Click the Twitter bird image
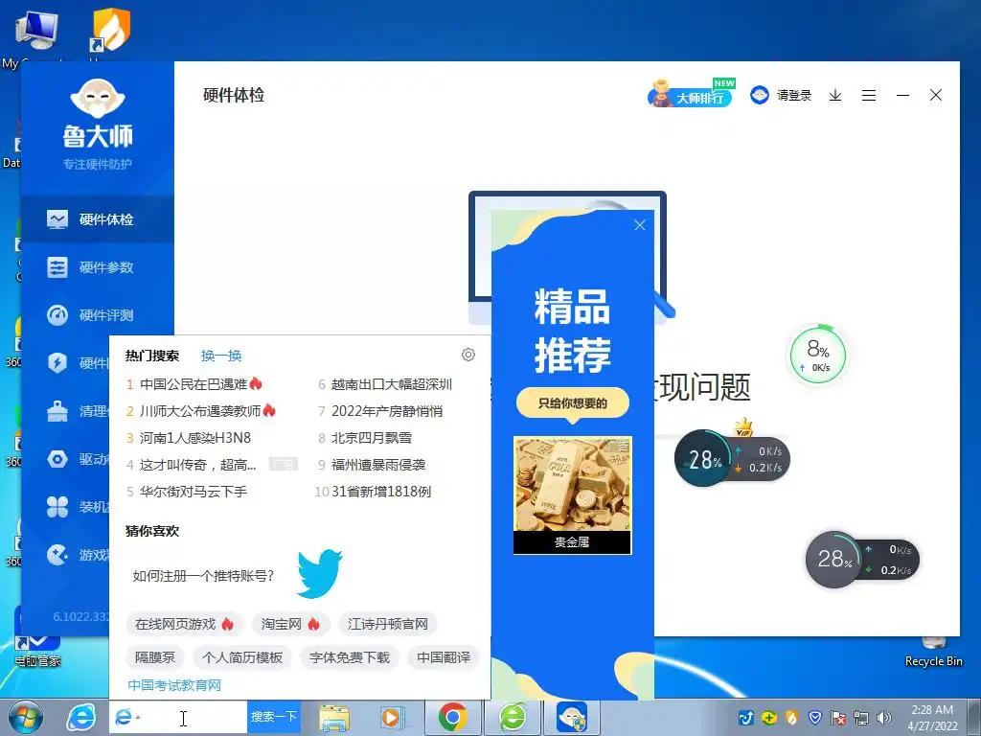981x736 pixels. coord(320,573)
